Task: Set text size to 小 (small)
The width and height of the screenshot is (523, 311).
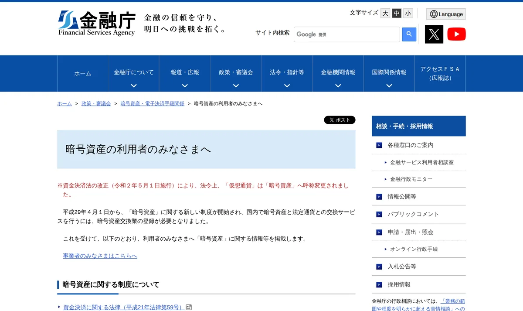Action: click(x=408, y=14)
